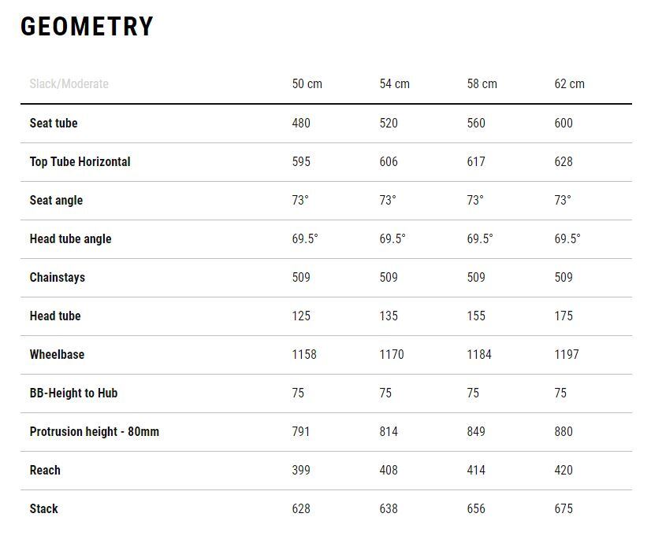Click Wheelbase value 1197 for 62 cm
The height and width of the screenshot is (543, 651).
point(567,355)
